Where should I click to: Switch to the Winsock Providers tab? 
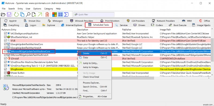82,21
